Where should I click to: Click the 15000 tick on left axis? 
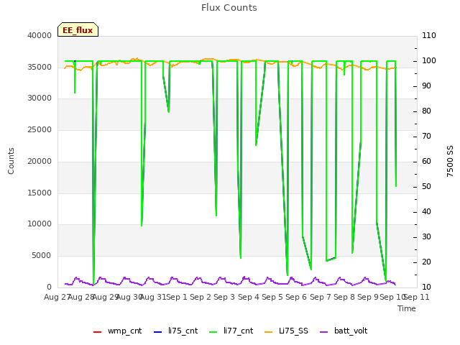coord(40,193)
